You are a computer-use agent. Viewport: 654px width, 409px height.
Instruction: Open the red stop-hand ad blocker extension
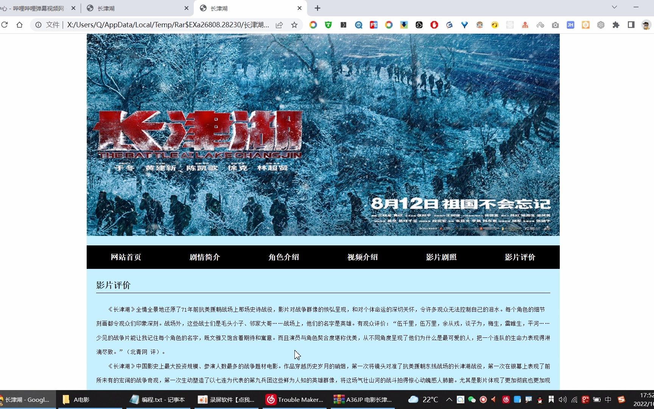pos(434,25)
